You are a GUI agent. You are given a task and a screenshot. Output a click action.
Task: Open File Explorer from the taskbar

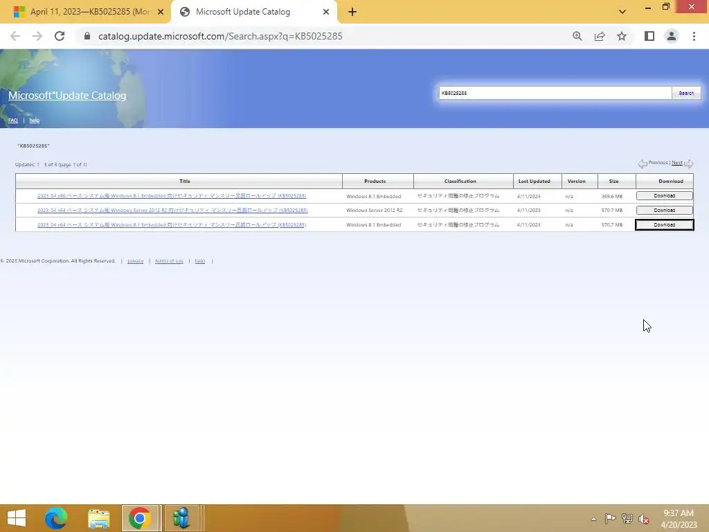tap(98, 518)
